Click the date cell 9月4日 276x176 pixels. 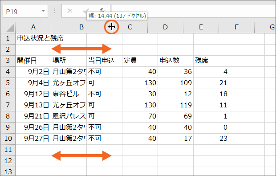tap(33, 83)
